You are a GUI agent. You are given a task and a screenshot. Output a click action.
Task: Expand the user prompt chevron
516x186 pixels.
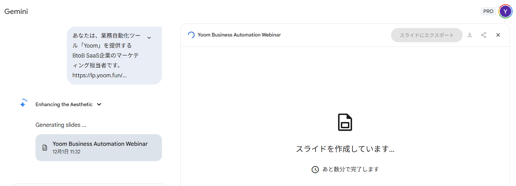click(x=149, y=38)
